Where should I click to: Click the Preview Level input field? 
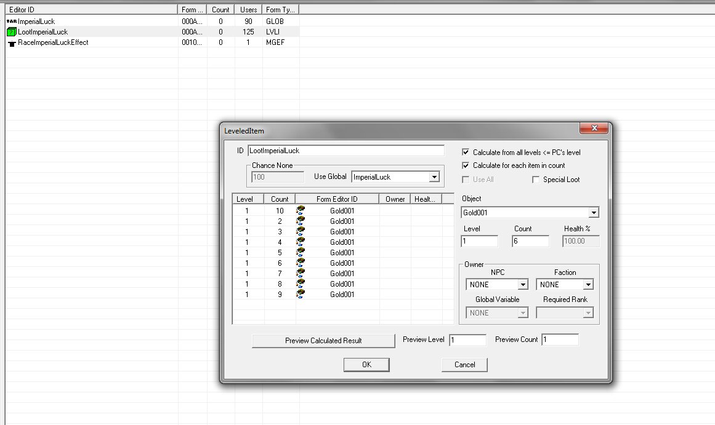point(468,340)
